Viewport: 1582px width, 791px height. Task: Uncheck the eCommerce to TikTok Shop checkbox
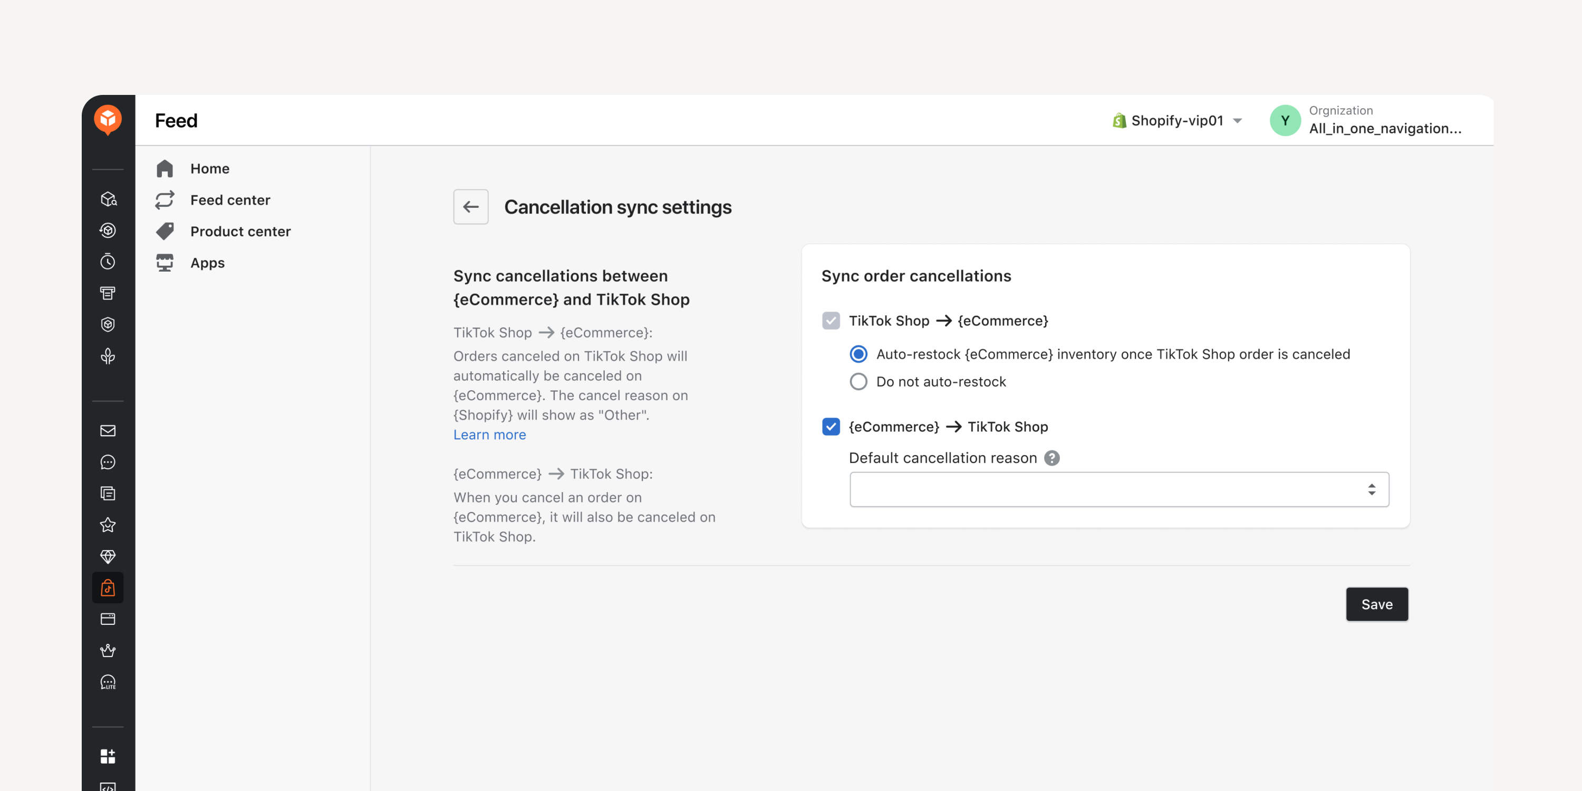coord(831,427)
